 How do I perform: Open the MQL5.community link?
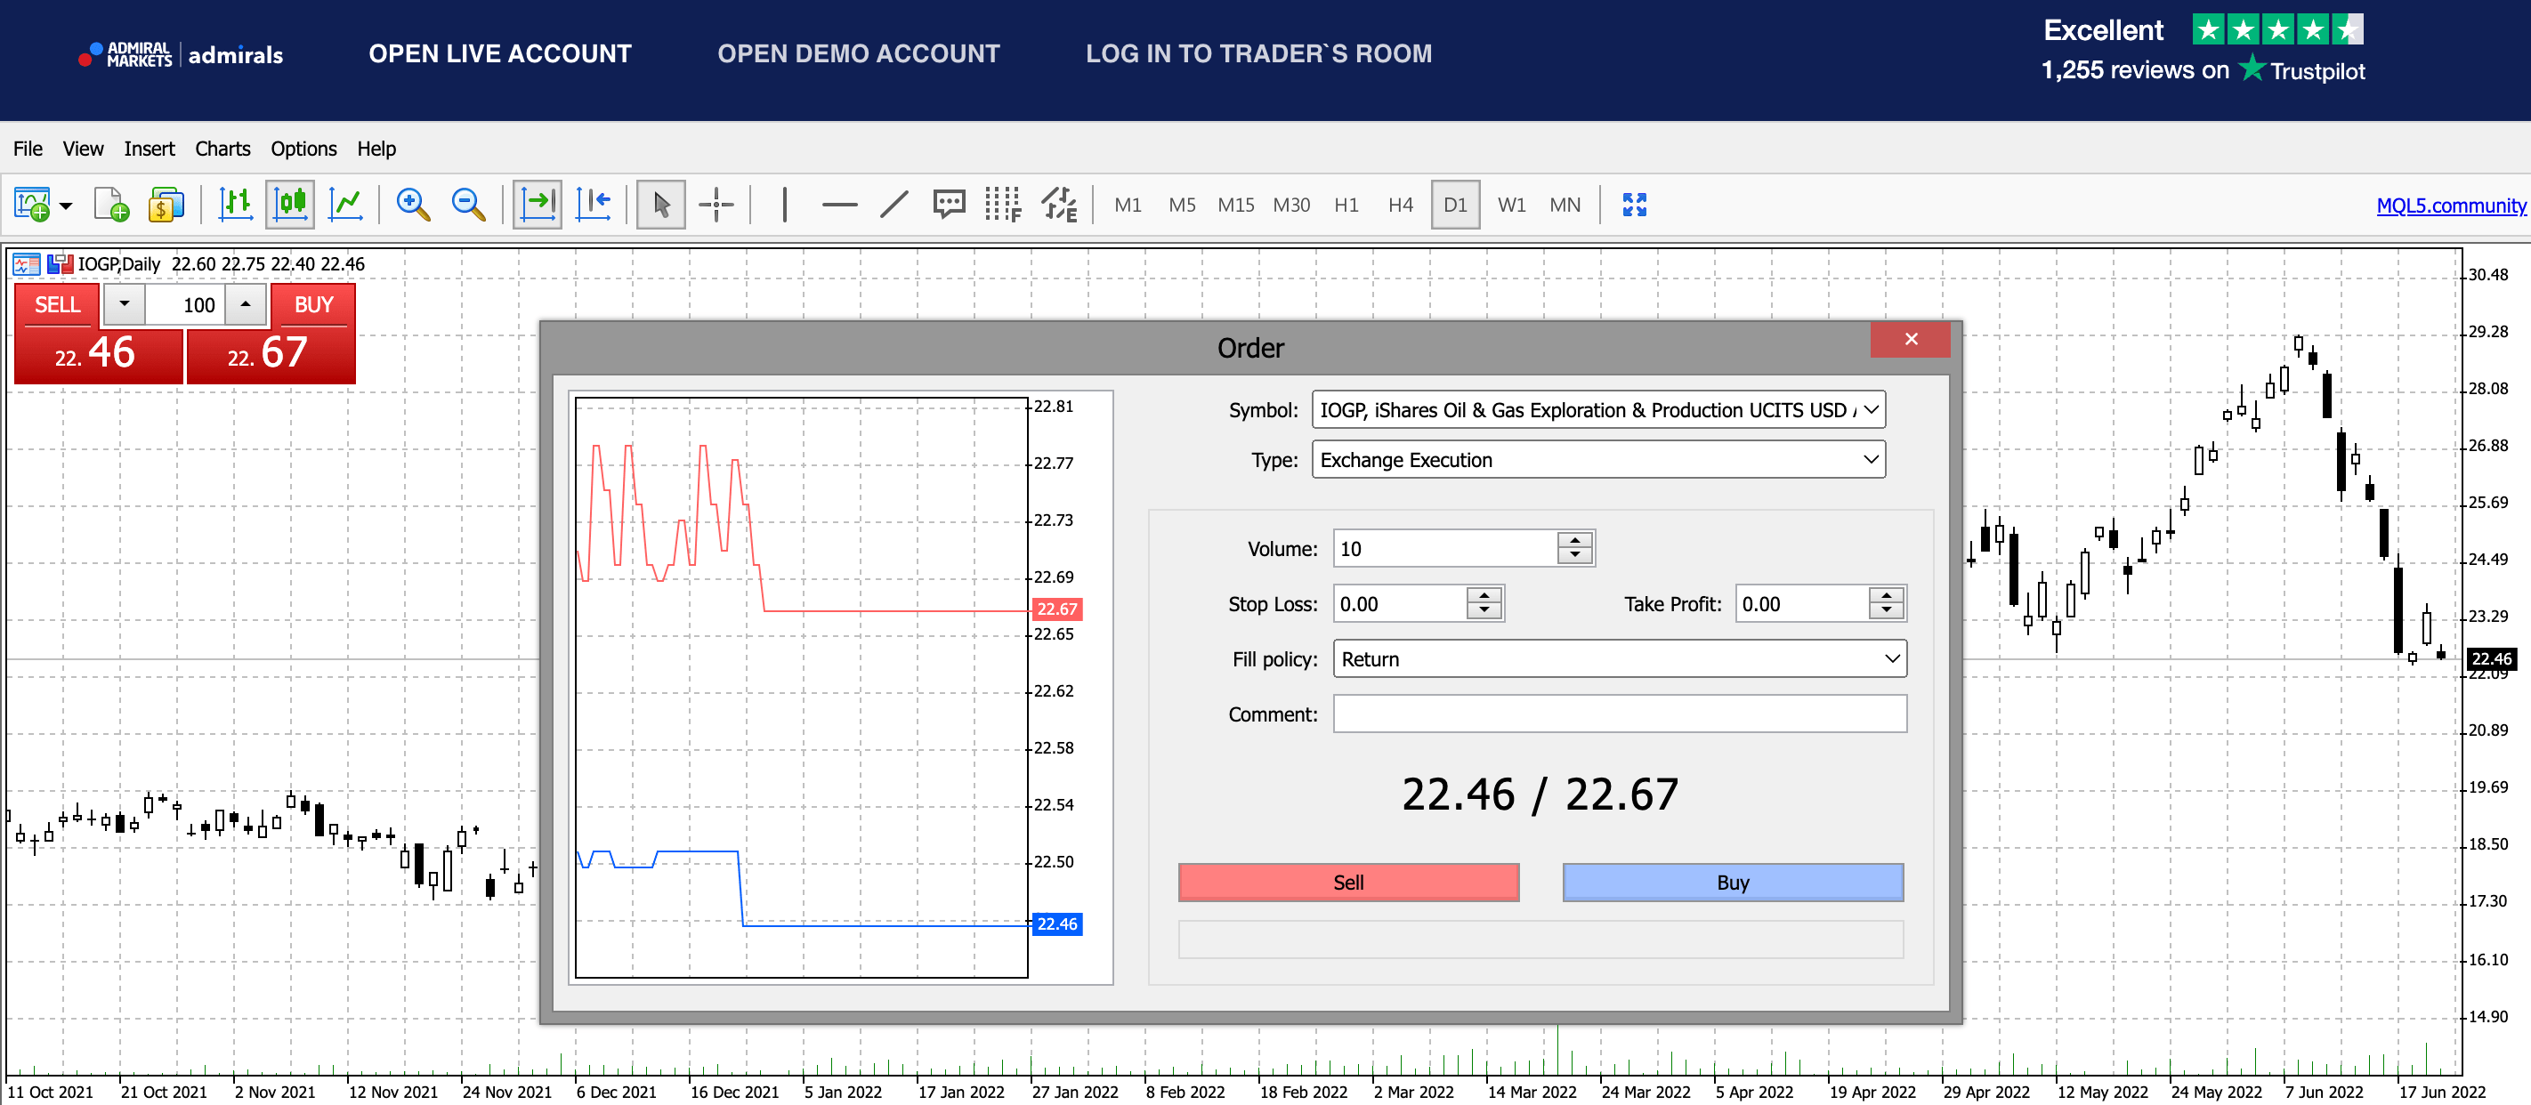point(2450,206)
